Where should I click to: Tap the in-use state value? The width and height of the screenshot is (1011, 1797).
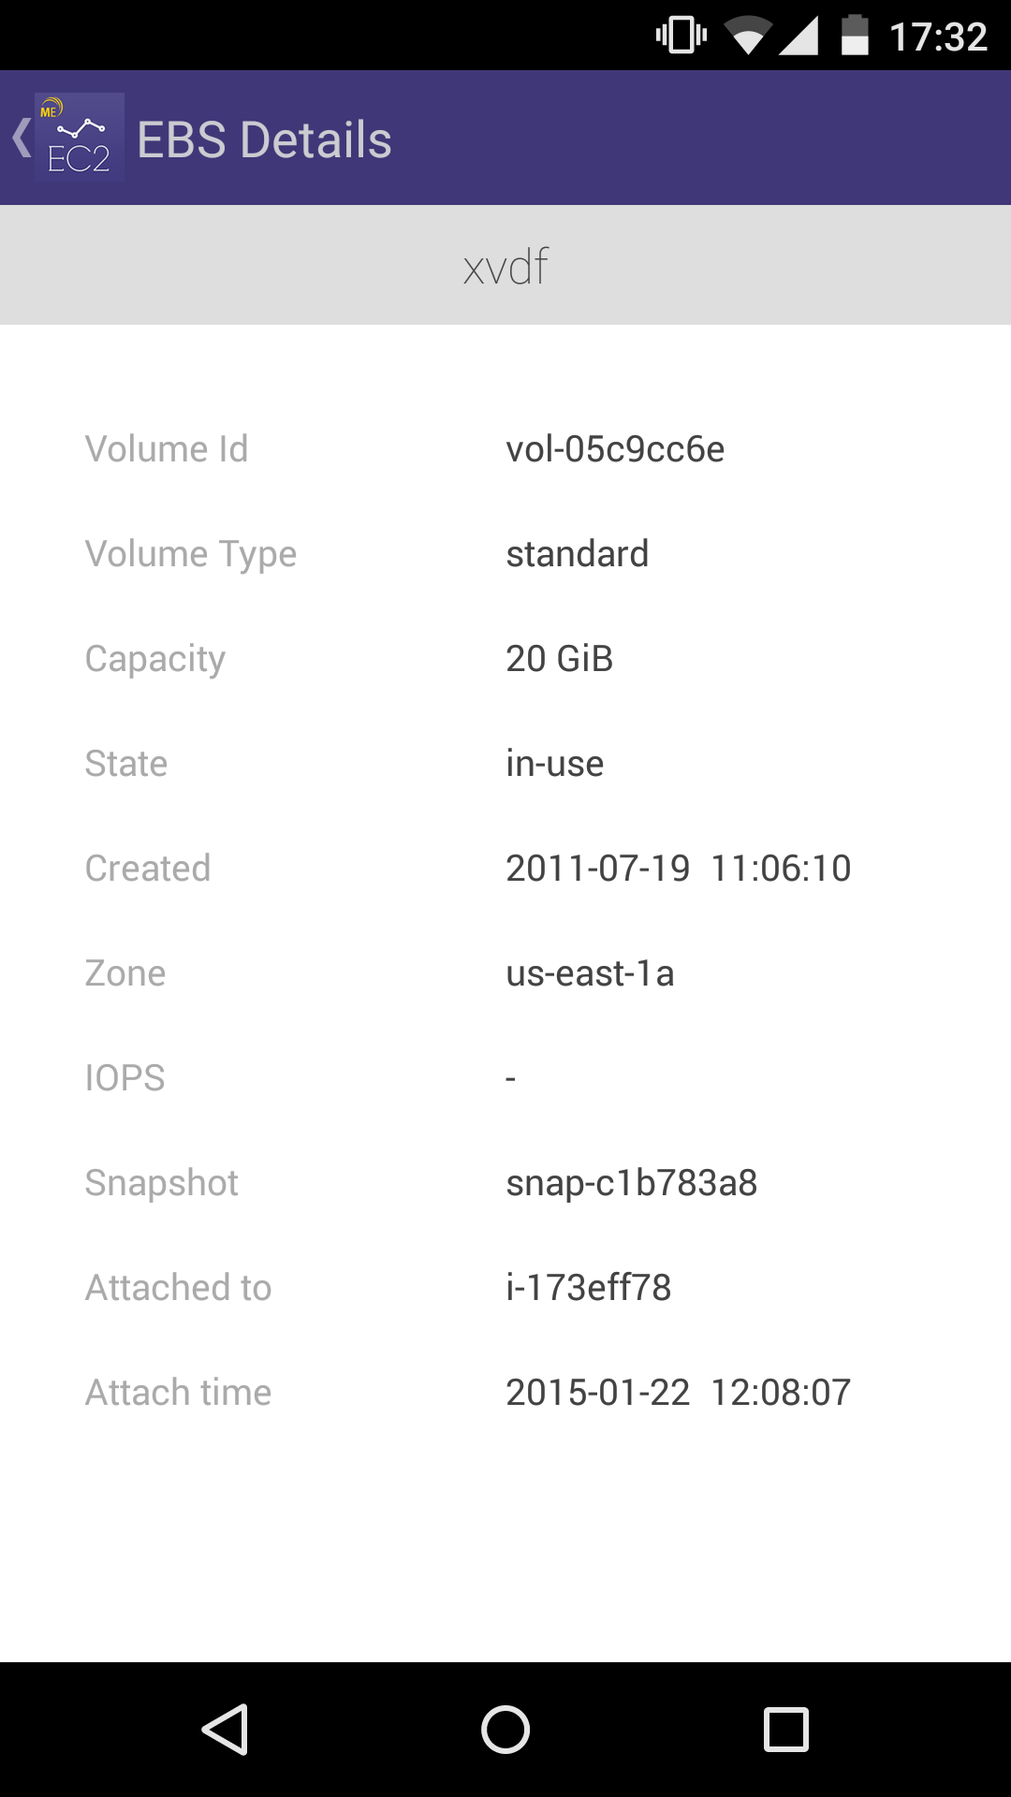point(554,764)
